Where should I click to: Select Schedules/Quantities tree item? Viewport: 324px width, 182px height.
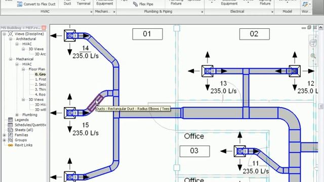coord(30,125)
